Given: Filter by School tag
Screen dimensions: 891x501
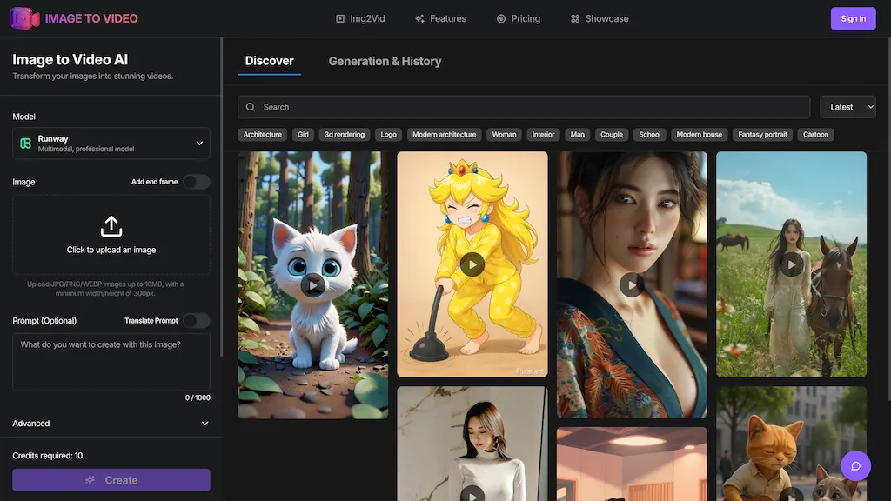Looking at the screenshot, I should (649, 135).
